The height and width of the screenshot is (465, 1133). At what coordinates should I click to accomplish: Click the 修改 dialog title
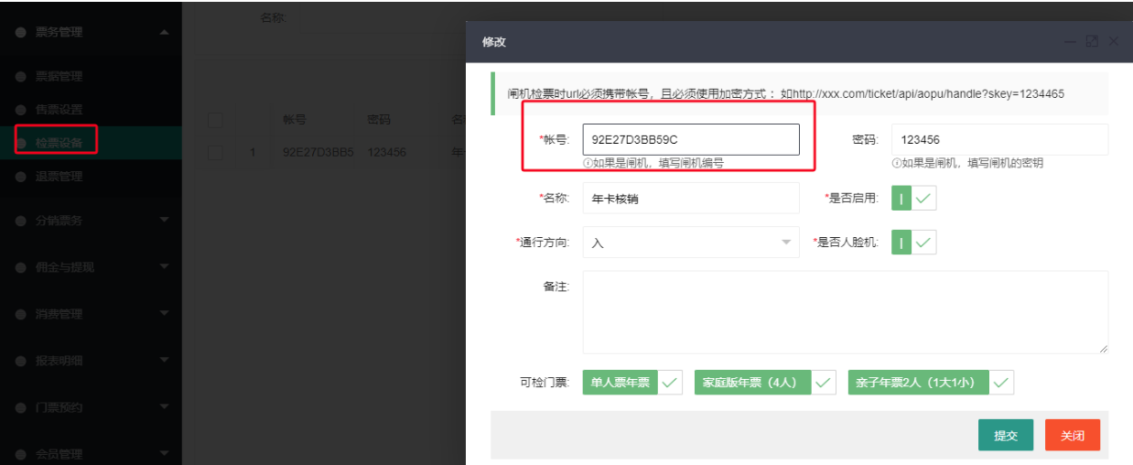tap(494, 42)
